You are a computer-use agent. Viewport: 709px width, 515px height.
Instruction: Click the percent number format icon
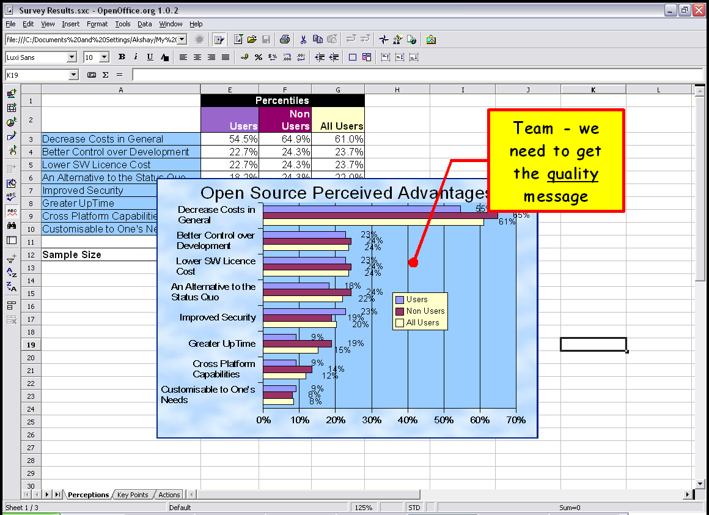point(258,57)
